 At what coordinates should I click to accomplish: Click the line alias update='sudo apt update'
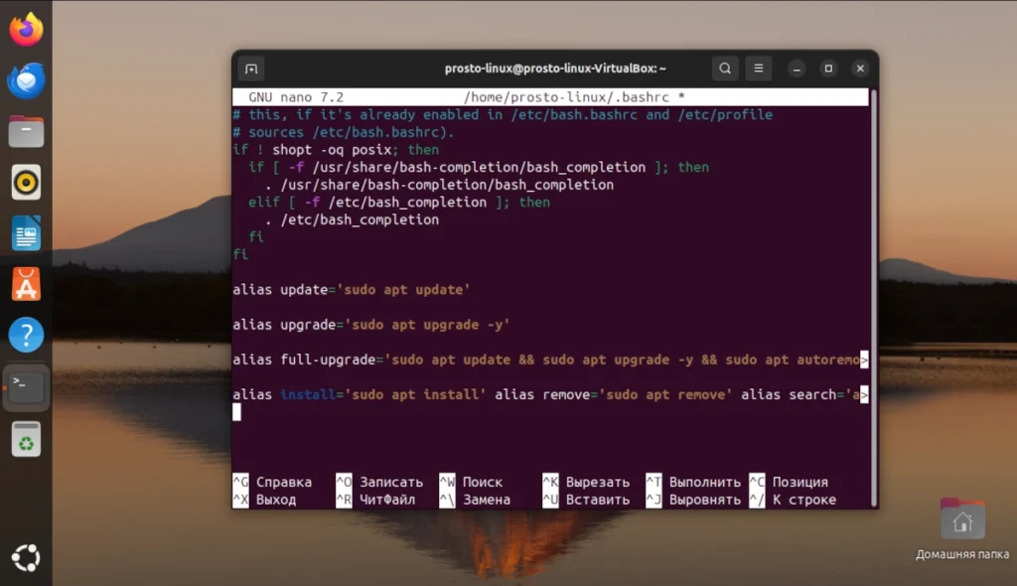(351, 289)
